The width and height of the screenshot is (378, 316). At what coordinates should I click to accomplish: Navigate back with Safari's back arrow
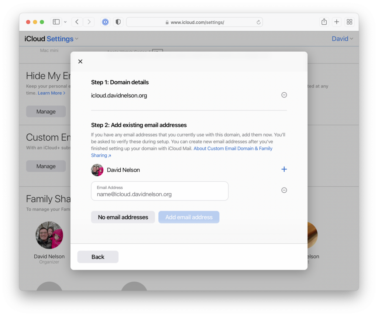click(x=77, y=22)
